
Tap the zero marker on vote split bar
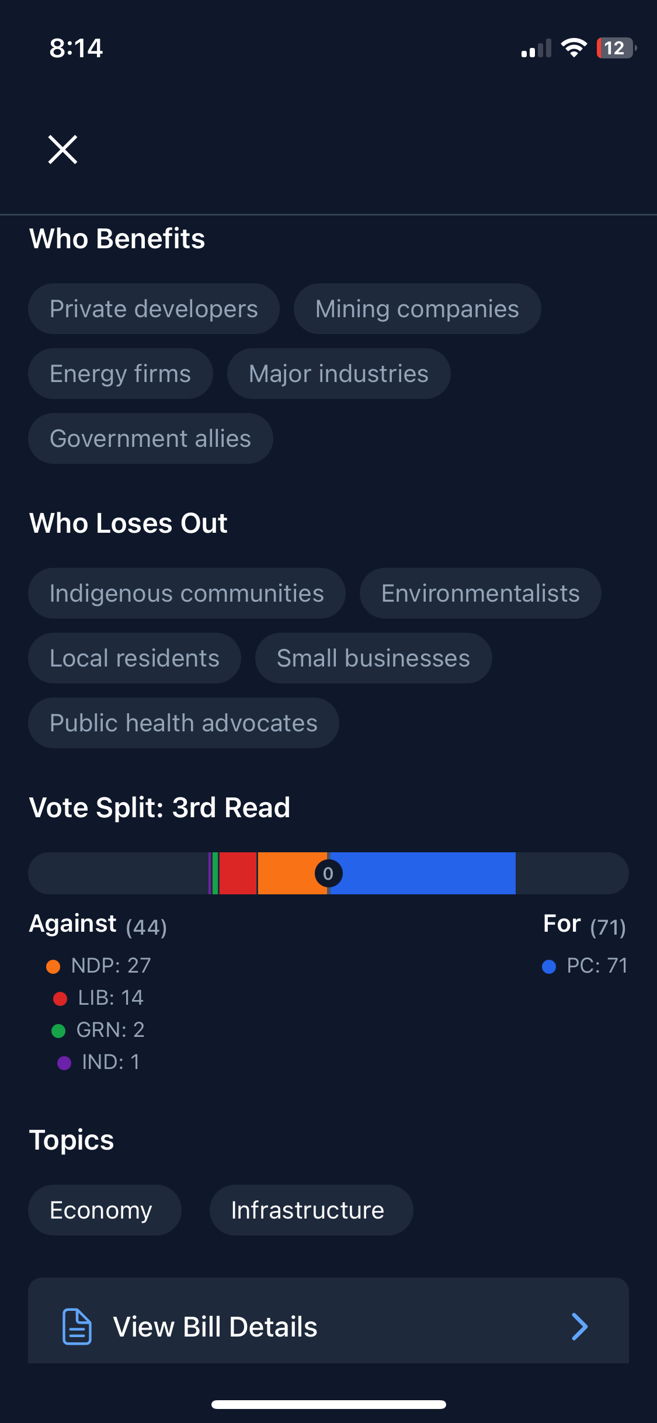pyautogui.click(x=328, y=874)
